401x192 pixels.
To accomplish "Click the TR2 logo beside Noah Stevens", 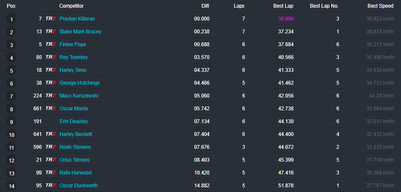I will [50, 147].
